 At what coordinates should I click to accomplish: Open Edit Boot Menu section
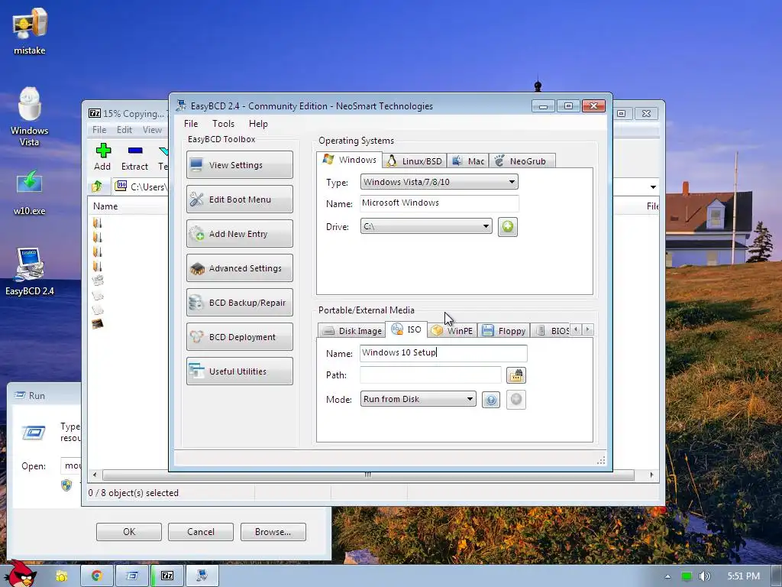pos(239,199)
